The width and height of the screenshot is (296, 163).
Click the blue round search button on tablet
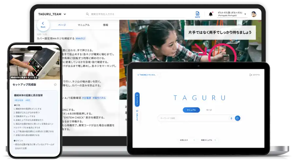click(237, 118)
